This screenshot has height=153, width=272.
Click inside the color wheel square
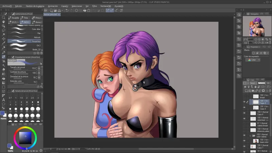(x=25, y=138)
